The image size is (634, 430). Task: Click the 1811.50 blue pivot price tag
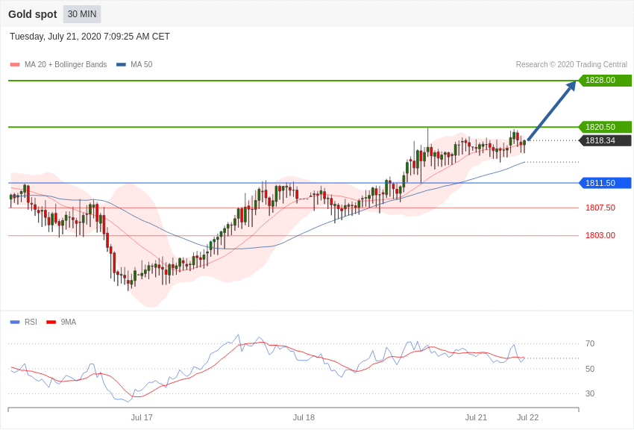pyautogui.click(x=605, y=183)
